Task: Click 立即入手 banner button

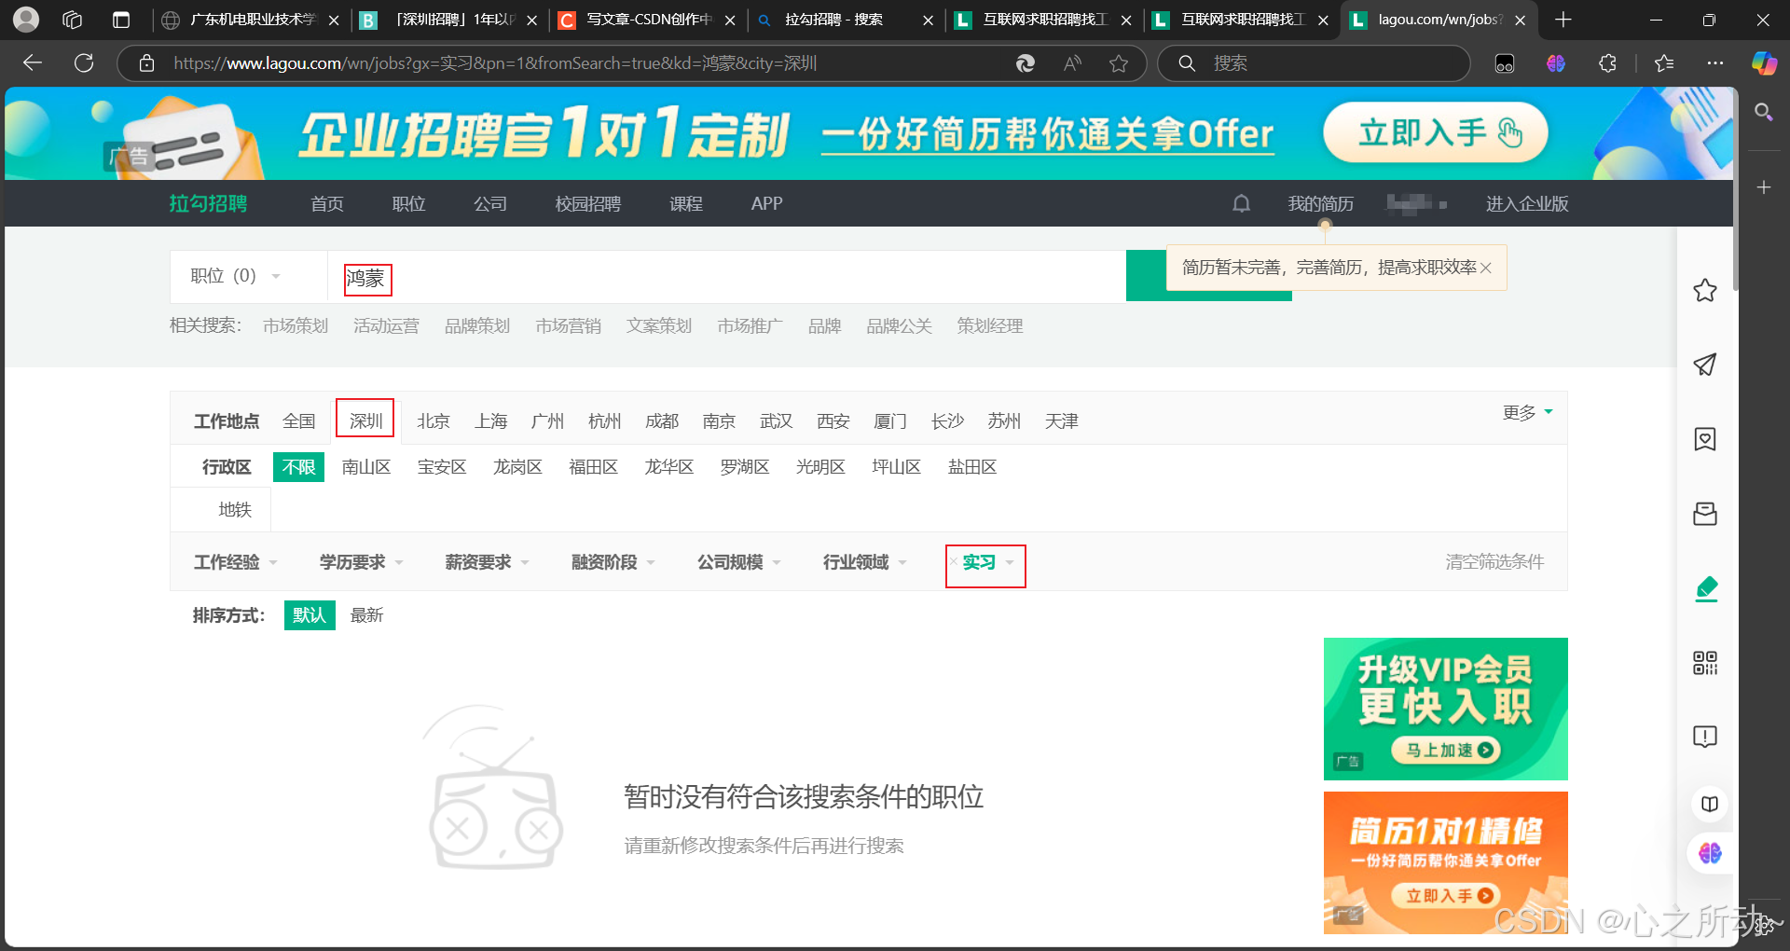Action: click(1436, 132)
